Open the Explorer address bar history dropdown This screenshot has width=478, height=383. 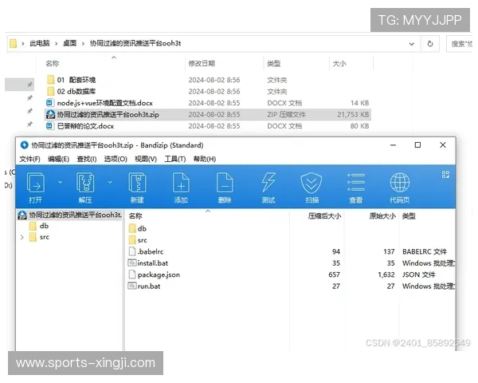click(x=412, y=44)
